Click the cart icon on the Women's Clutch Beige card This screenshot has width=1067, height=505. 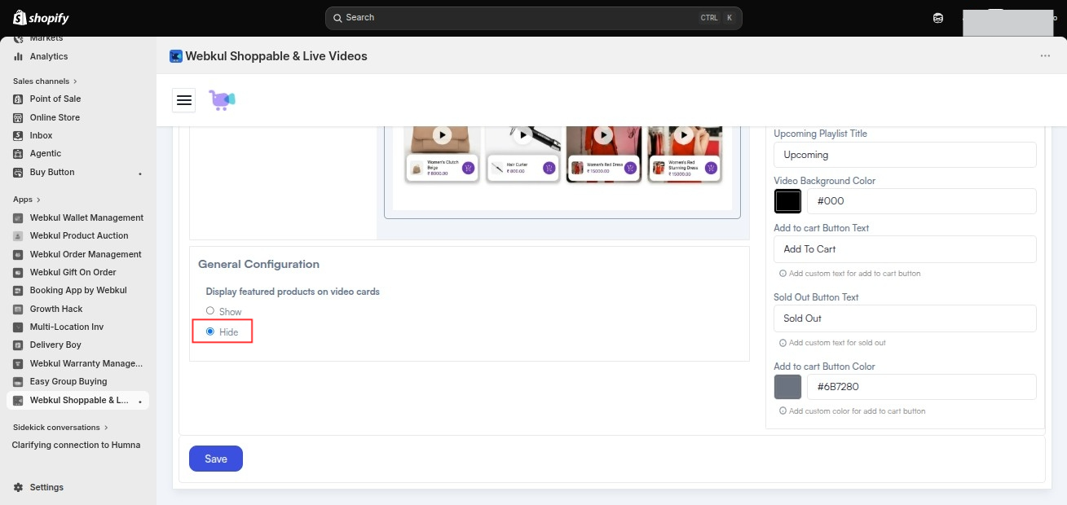pos(468,168)
